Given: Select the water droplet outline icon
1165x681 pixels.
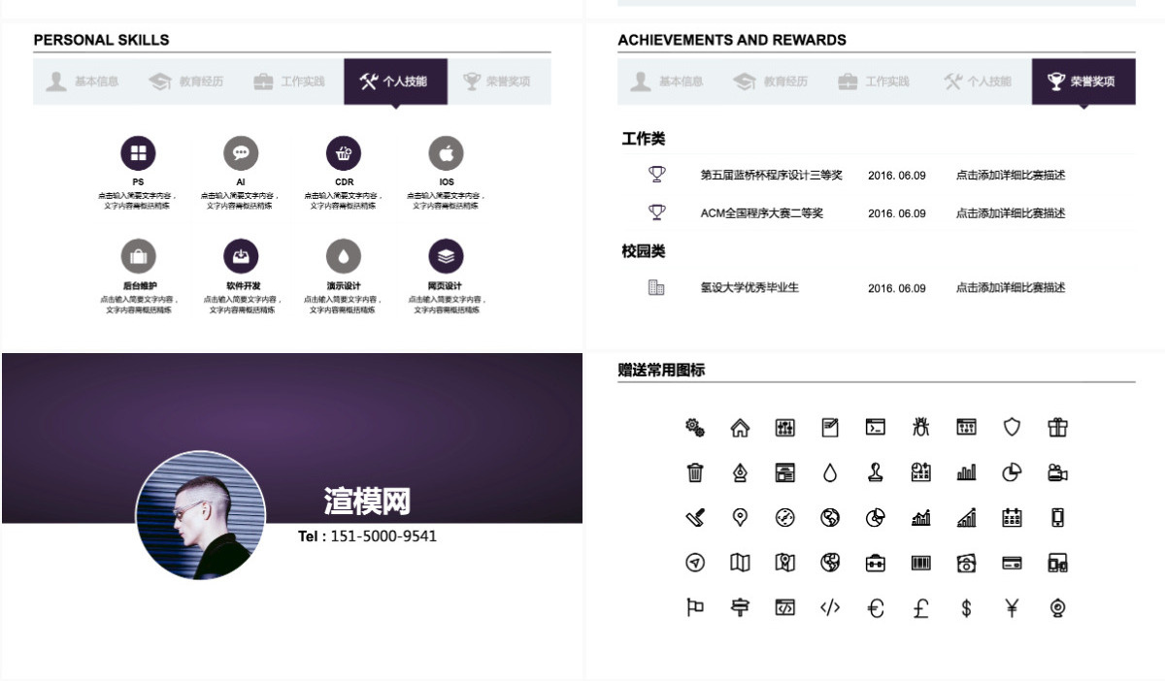Looking at the screenshot, I should 830,472.
